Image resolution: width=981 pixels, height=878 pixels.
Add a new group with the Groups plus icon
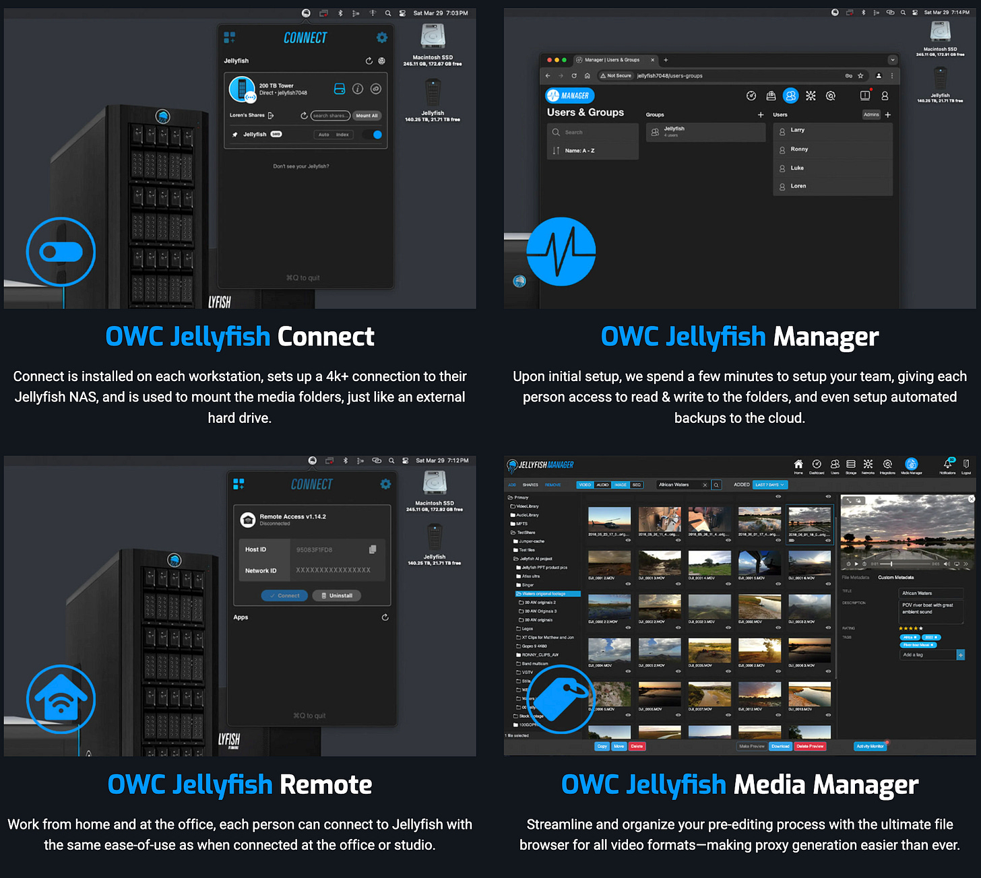click(x=761, y=115)
